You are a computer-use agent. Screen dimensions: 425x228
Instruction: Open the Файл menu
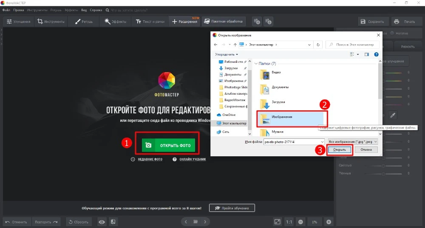click(x=6, y=9)
